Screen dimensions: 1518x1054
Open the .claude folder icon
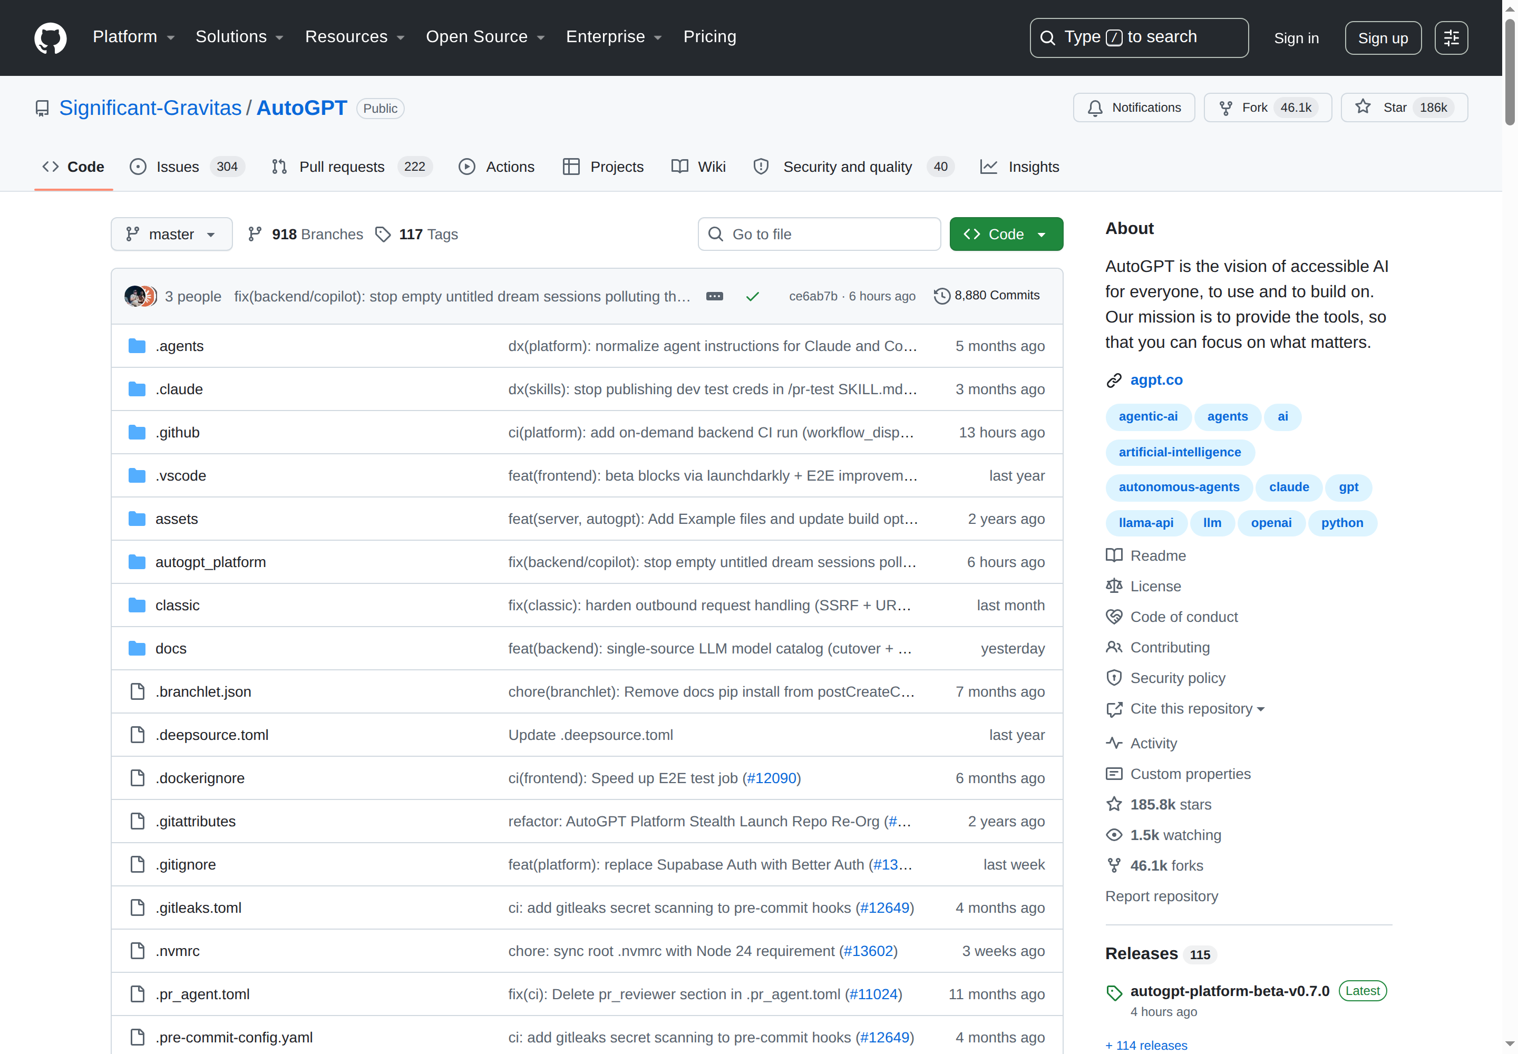137,389
